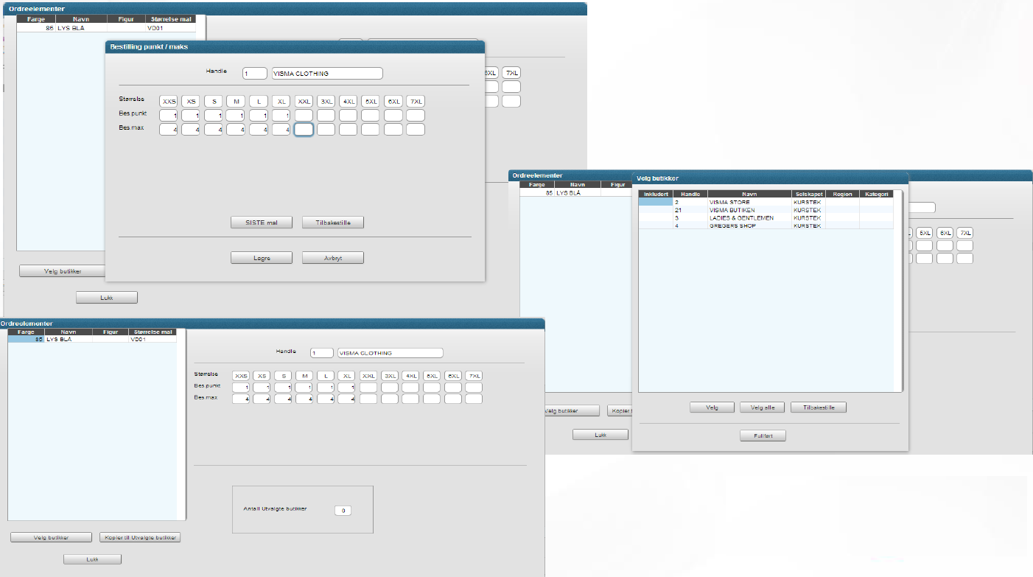Click highlighted Inkludert cell of VISMA STORE row
Viewport: 1033px width, 577px height.
coord(656,202)
